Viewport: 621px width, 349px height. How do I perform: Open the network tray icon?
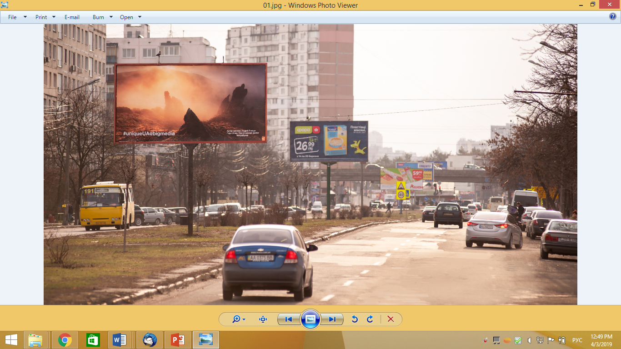pos(540,340)
